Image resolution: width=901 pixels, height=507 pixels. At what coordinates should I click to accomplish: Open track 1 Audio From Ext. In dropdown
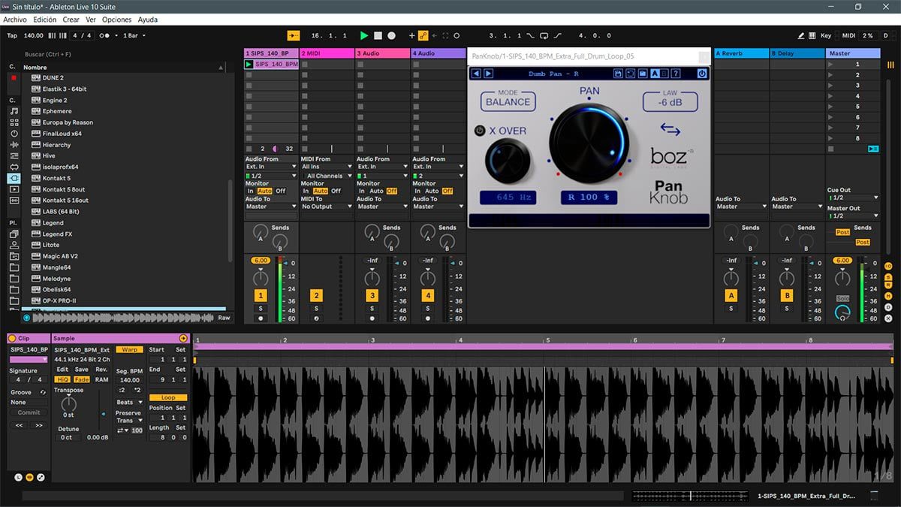click(x=271, y=167)
